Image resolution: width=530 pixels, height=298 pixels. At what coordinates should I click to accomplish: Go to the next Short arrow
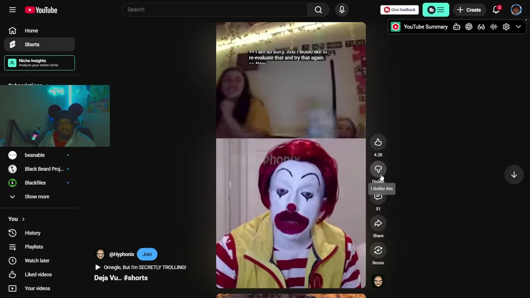point(514,175)
